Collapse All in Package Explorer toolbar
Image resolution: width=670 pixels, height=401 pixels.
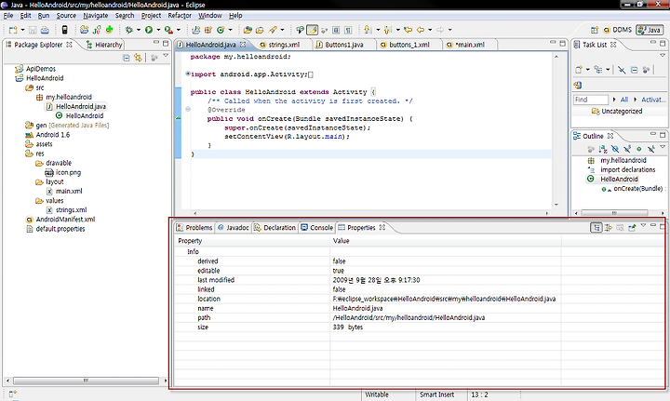pos(126,58)
